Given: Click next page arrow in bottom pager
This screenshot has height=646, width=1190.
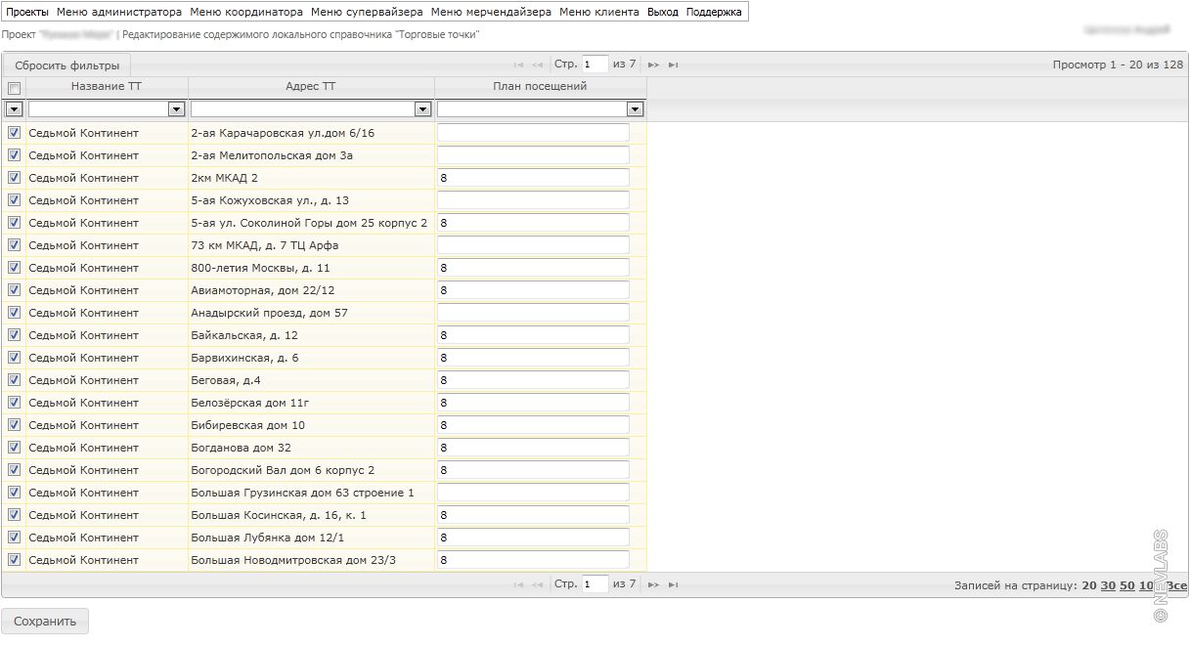Looking at the screenshot, I should click(653, 585).
